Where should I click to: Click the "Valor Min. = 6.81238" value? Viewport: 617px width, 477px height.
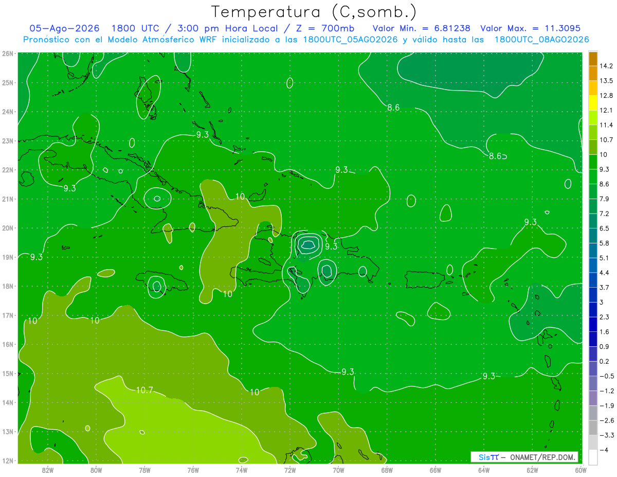pyautogui.click(x=421, y=28)
